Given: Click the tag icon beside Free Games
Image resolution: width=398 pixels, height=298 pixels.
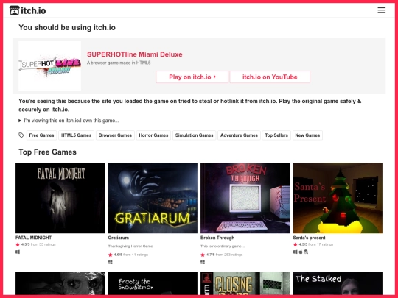Looking at the screenshot, I should click(x=21, y=135).
